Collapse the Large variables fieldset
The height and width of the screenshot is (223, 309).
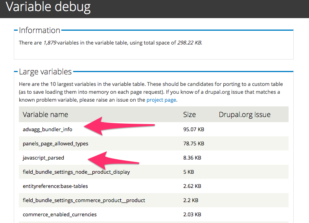45,72
